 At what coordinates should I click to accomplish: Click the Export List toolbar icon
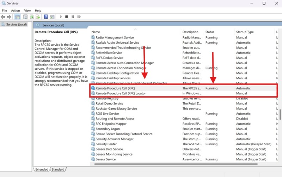[37, 17]
